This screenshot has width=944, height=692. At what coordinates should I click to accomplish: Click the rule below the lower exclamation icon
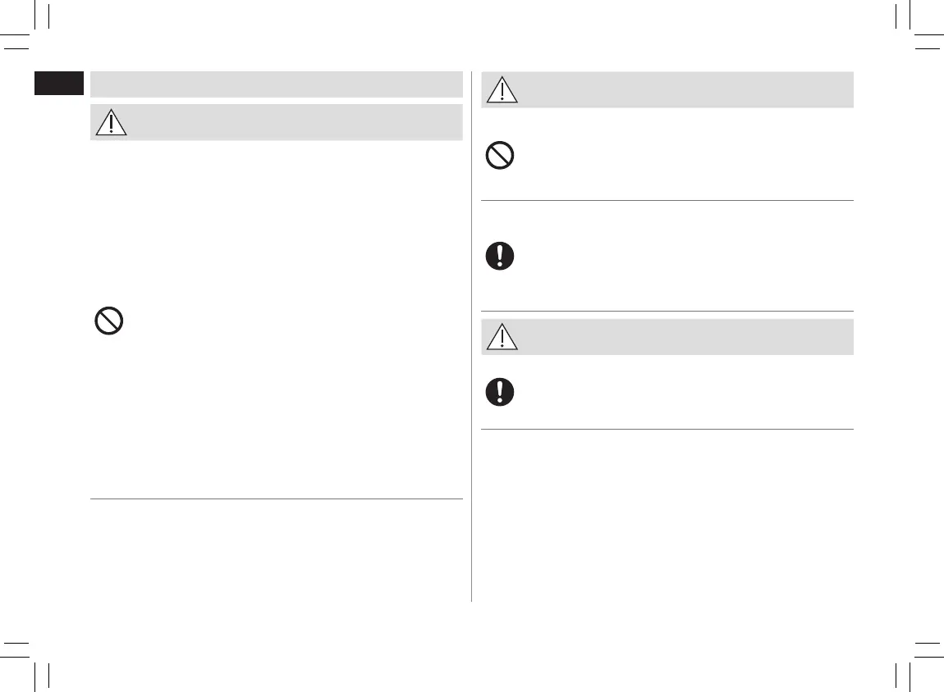tap(667, 429)
